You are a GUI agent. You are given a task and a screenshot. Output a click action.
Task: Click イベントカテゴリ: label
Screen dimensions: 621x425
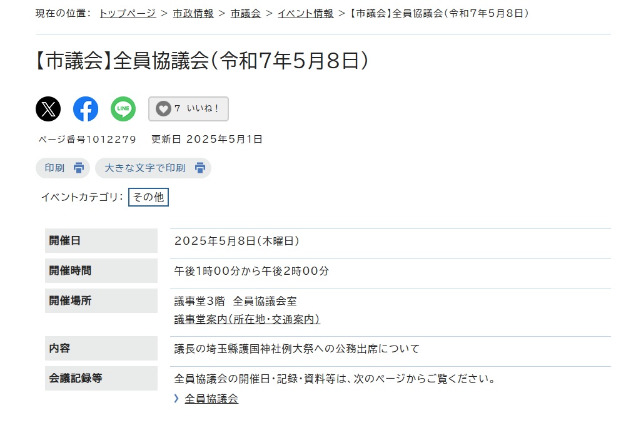coord(83,197)
